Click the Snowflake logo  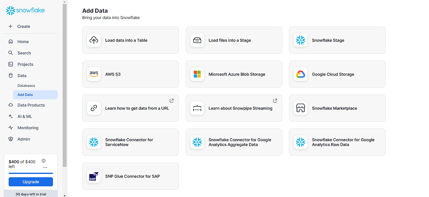pyautogui.click(x=25, y=10)
